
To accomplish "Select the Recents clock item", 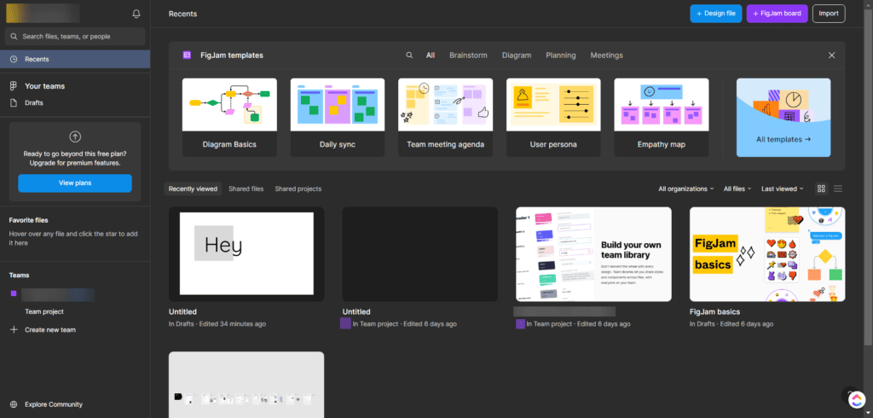I will (36, 59).
